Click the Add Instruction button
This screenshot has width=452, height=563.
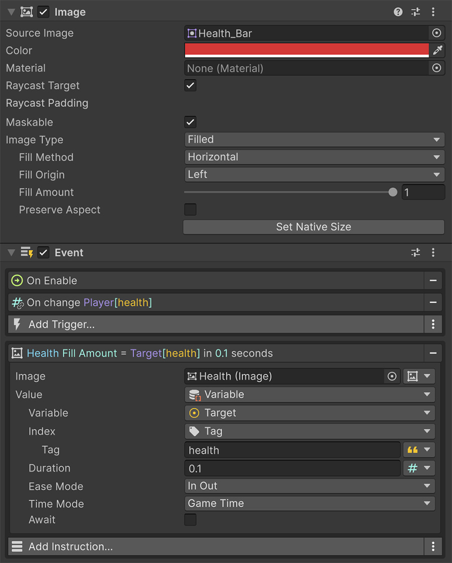click(216, 546)
